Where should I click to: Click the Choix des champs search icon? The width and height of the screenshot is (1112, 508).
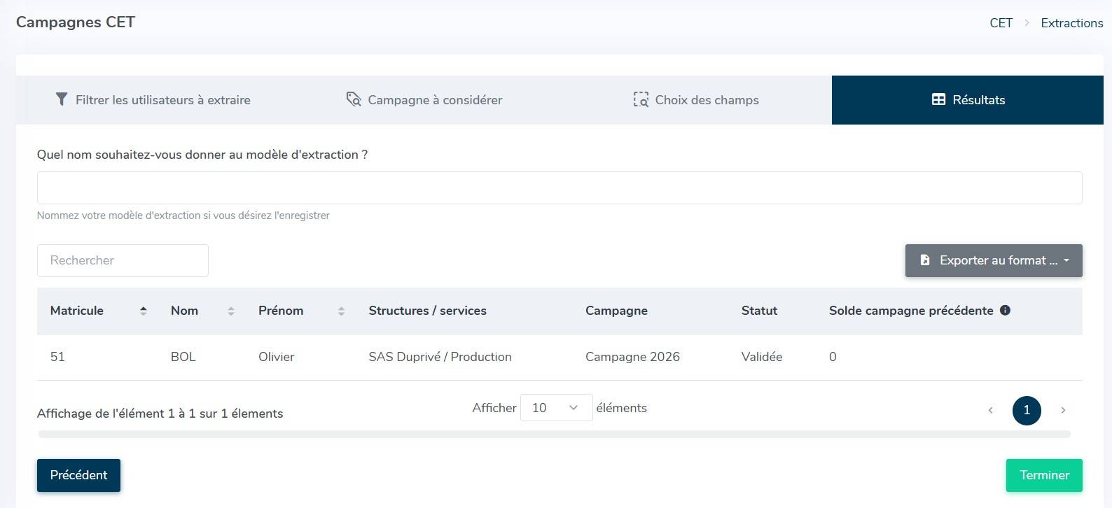coord(641,99)
